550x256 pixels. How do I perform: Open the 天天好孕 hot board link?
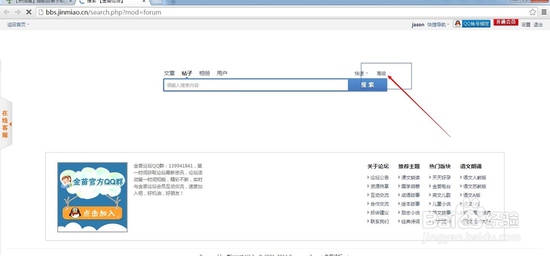(441, 177)
